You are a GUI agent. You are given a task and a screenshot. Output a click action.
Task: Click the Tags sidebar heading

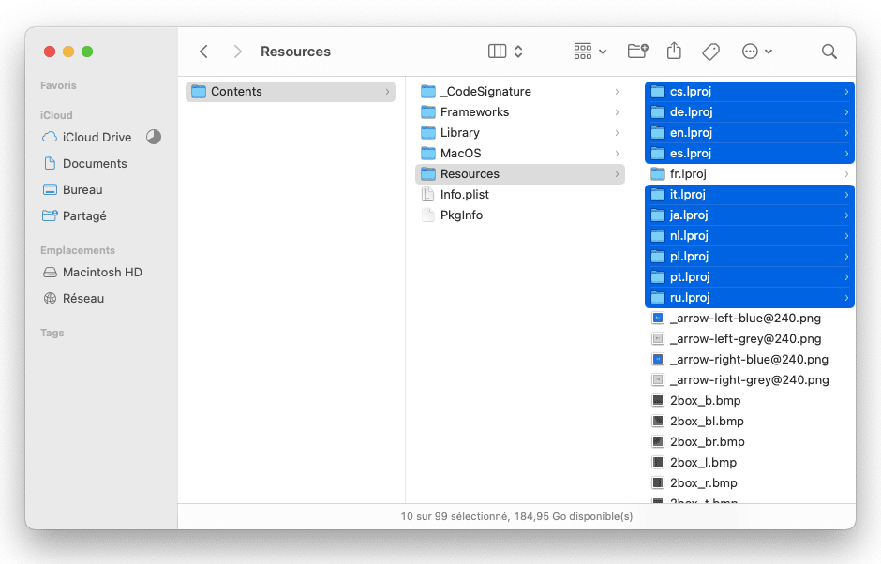pyautogui.click(x=52, y=334)
